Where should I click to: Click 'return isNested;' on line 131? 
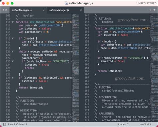31,88
